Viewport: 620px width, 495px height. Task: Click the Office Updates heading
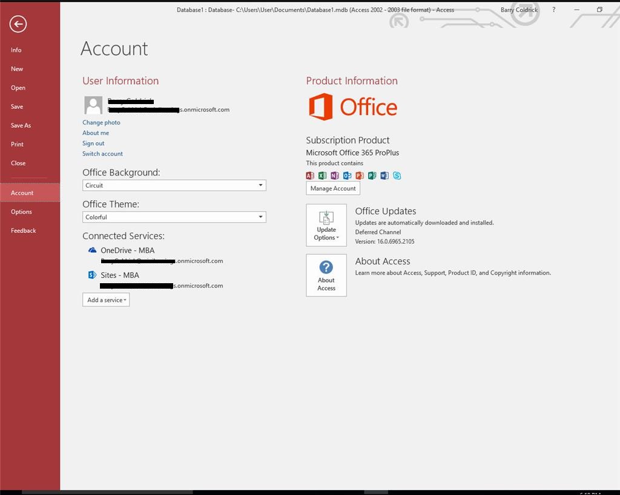[x=386, y=211]
